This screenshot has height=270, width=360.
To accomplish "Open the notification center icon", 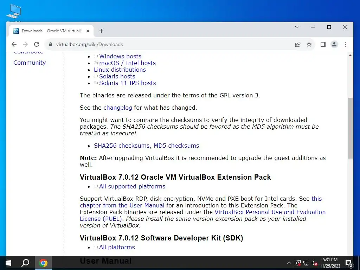I will (349, 263).
